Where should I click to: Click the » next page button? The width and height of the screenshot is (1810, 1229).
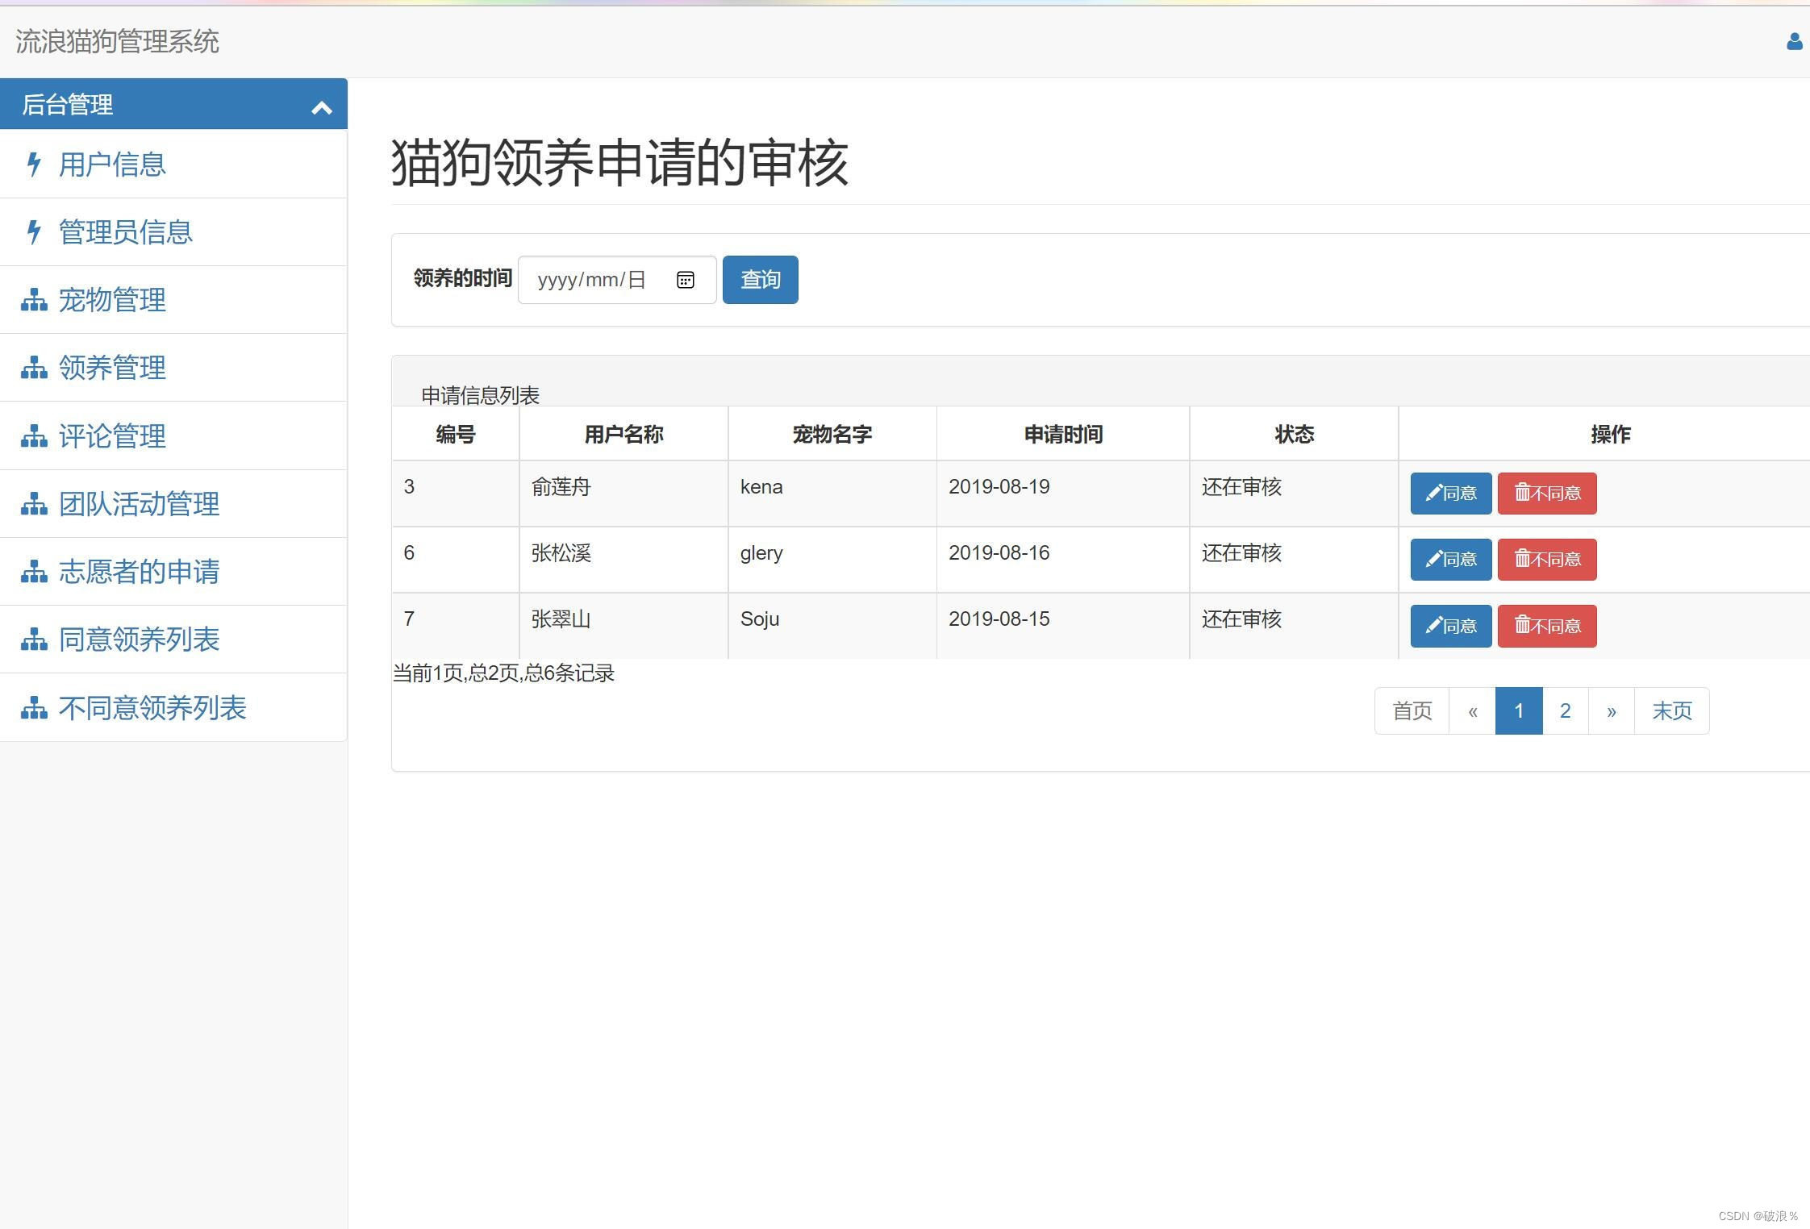click(x=1612, y=710)
